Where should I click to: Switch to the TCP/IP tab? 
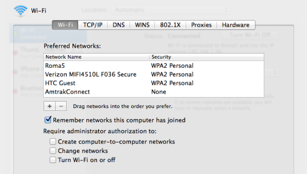(93, 25)
